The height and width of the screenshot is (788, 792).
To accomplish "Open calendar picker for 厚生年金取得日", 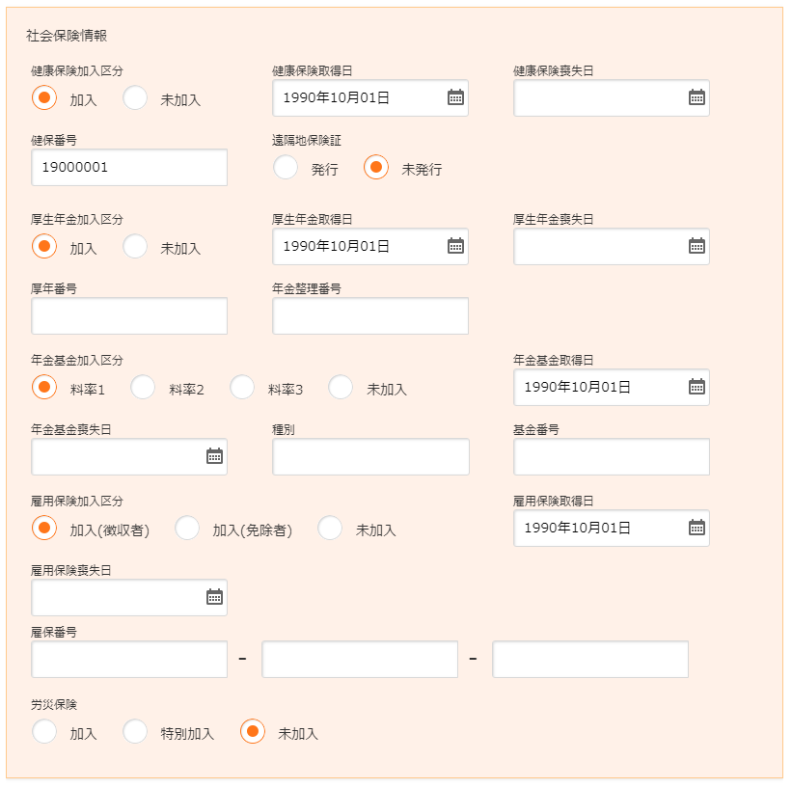I will 455,246.
